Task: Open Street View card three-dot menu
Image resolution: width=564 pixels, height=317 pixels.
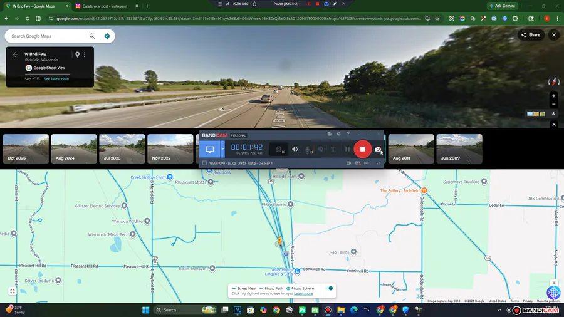Action: coord(85,55)
